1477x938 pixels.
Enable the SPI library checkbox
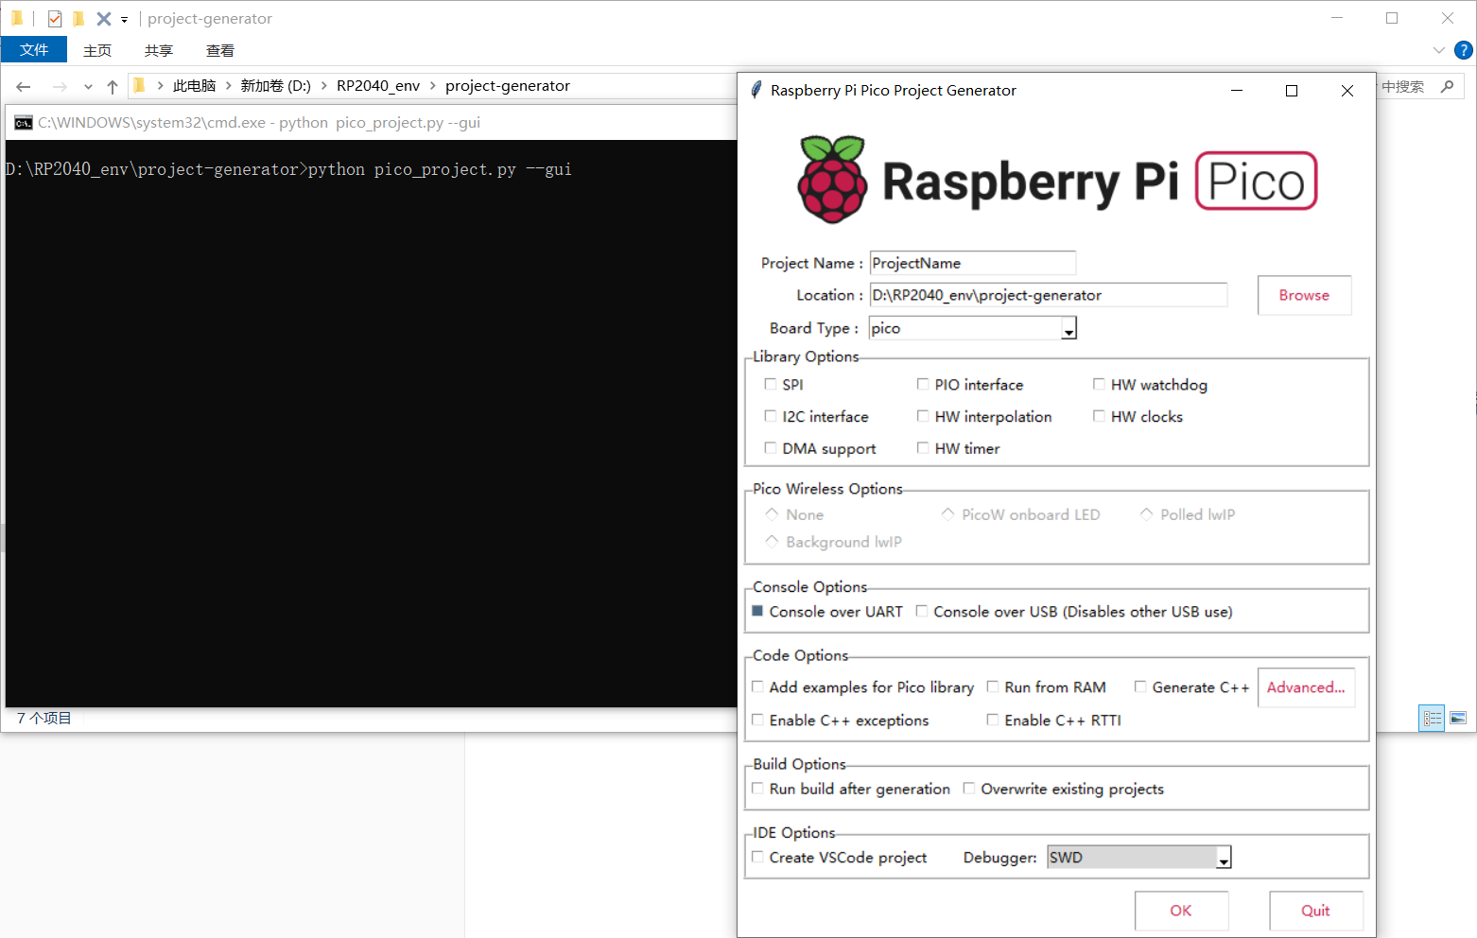(x=771, y=384)
